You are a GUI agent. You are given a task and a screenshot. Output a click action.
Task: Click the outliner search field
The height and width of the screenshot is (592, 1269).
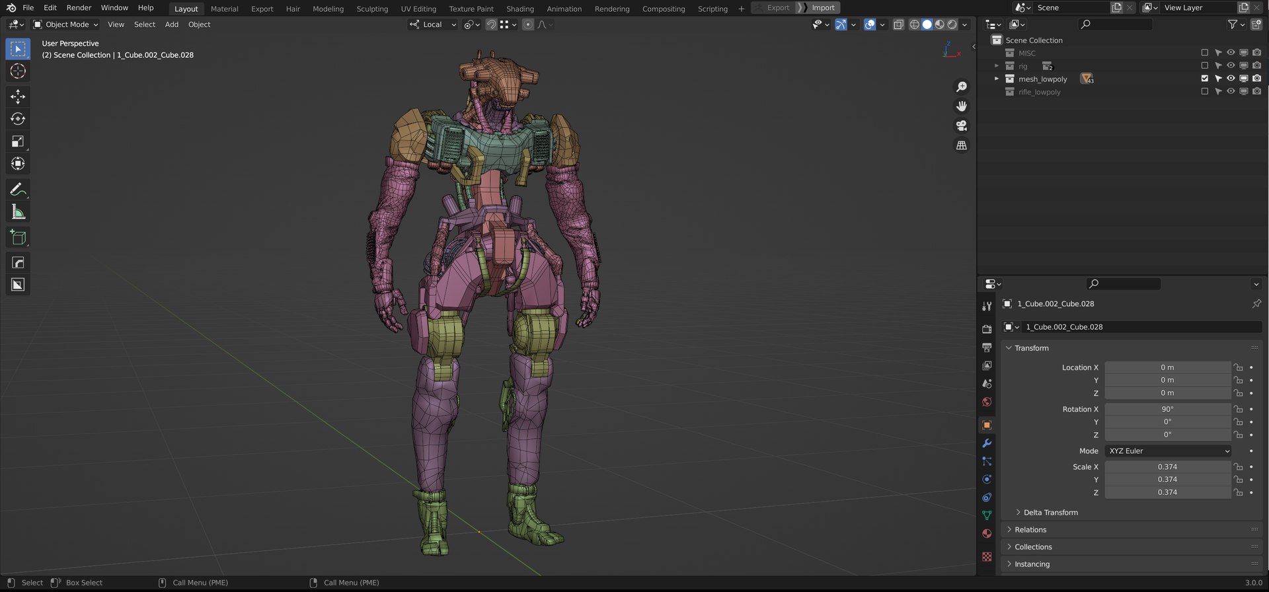1116,24
